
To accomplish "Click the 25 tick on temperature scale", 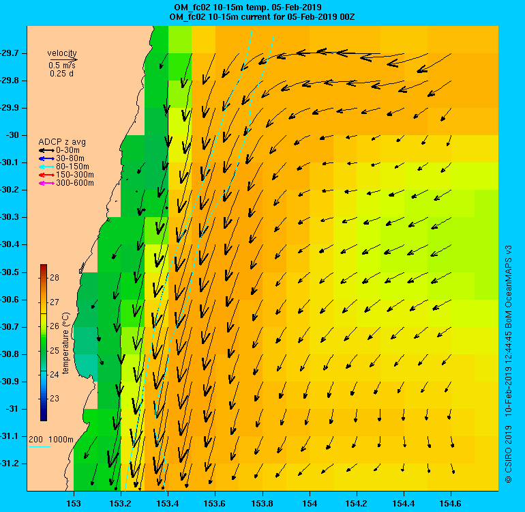I will click(55, 351).
